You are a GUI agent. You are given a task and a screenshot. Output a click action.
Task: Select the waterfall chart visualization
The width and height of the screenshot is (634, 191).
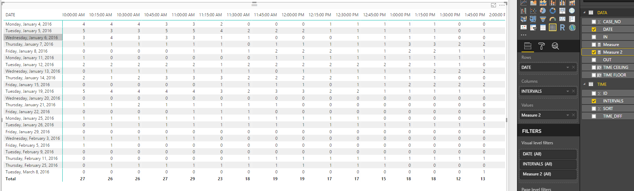pyautogui.click(x=523, y=11)
